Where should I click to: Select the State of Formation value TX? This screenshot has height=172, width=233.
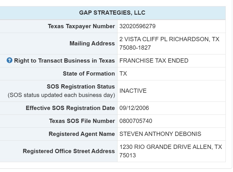click(123, 74)
